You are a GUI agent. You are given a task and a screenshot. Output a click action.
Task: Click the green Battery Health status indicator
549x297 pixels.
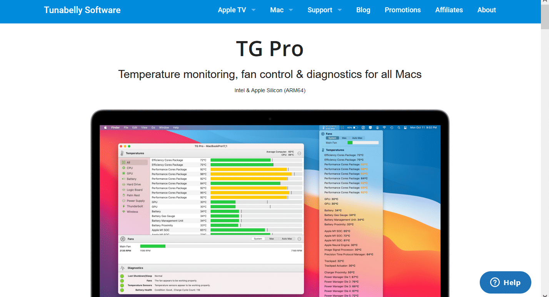tap(122, 290)
